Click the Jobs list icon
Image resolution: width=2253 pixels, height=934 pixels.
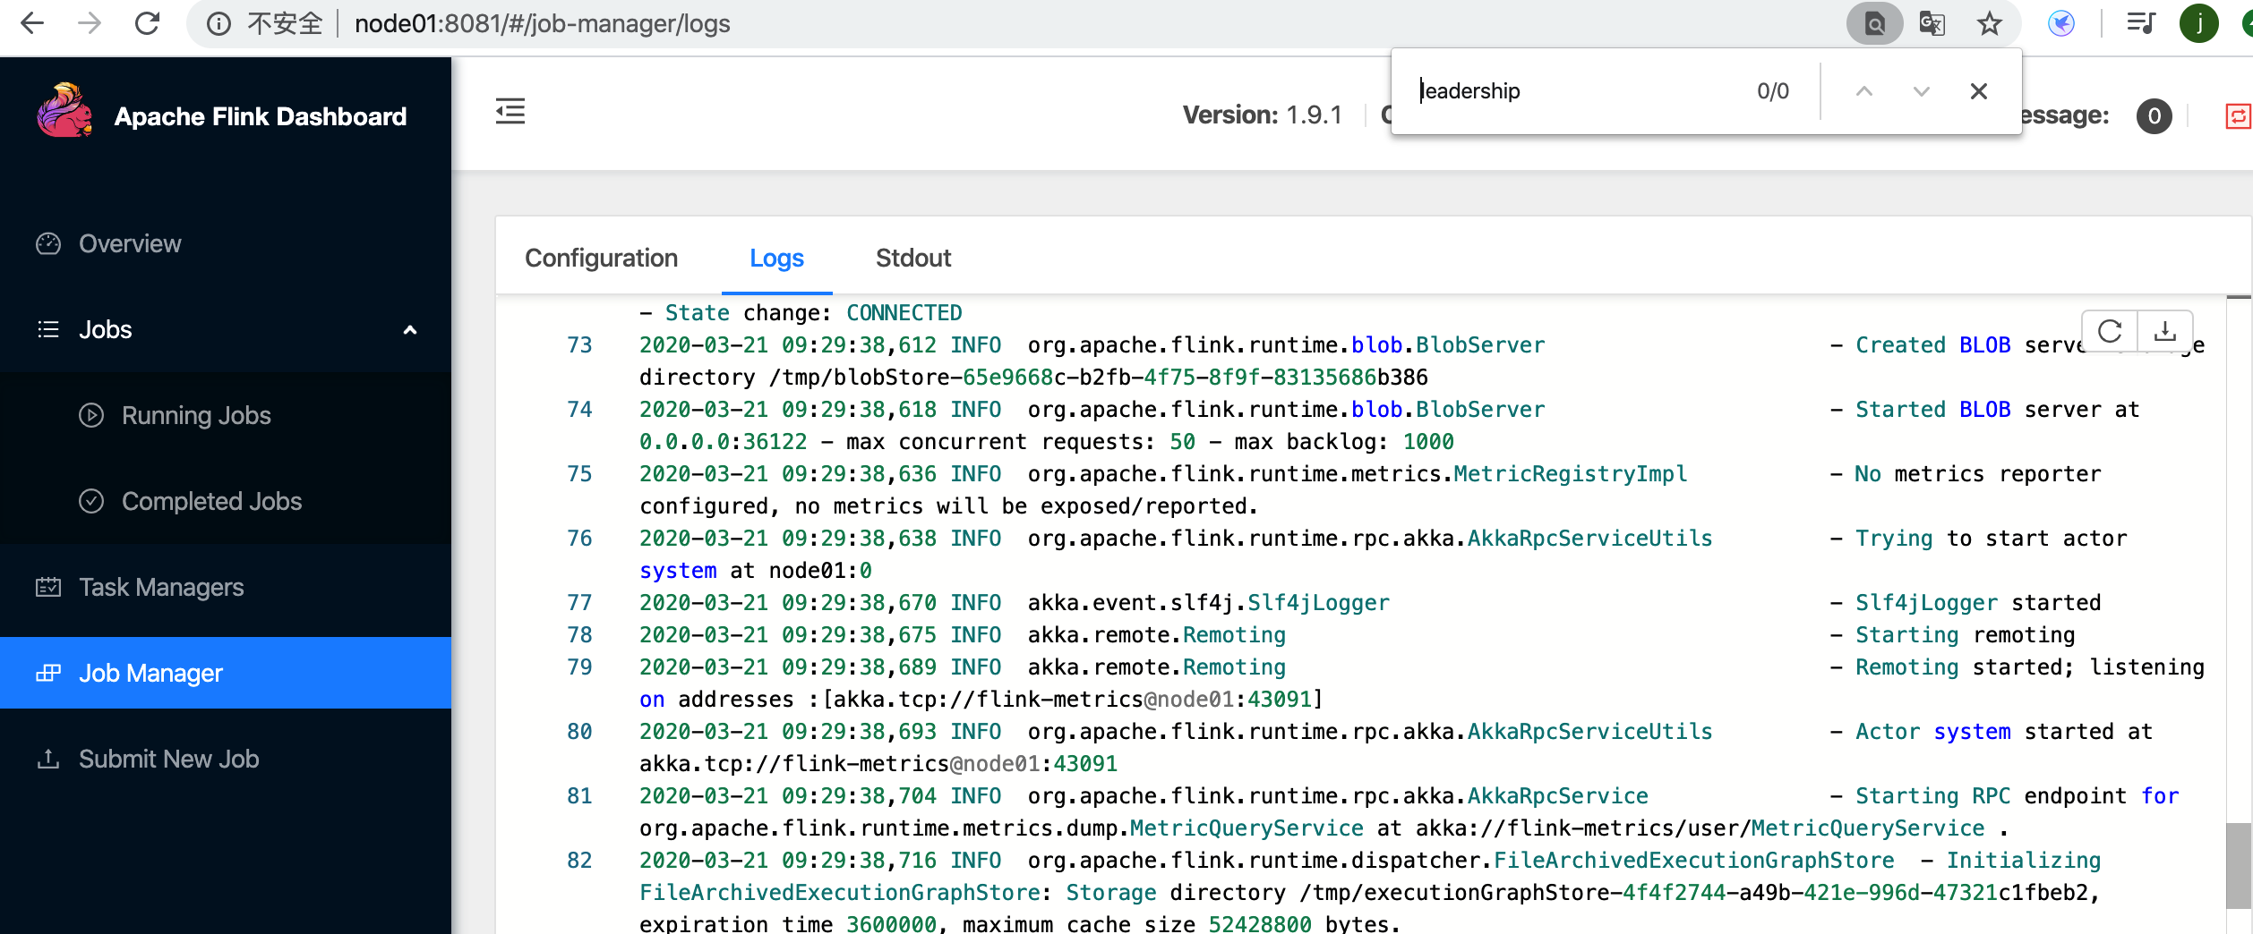(x=48, y=329)
